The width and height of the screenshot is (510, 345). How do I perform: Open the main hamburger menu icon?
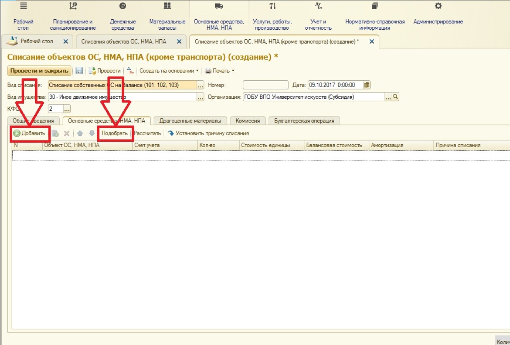[23, 6]
